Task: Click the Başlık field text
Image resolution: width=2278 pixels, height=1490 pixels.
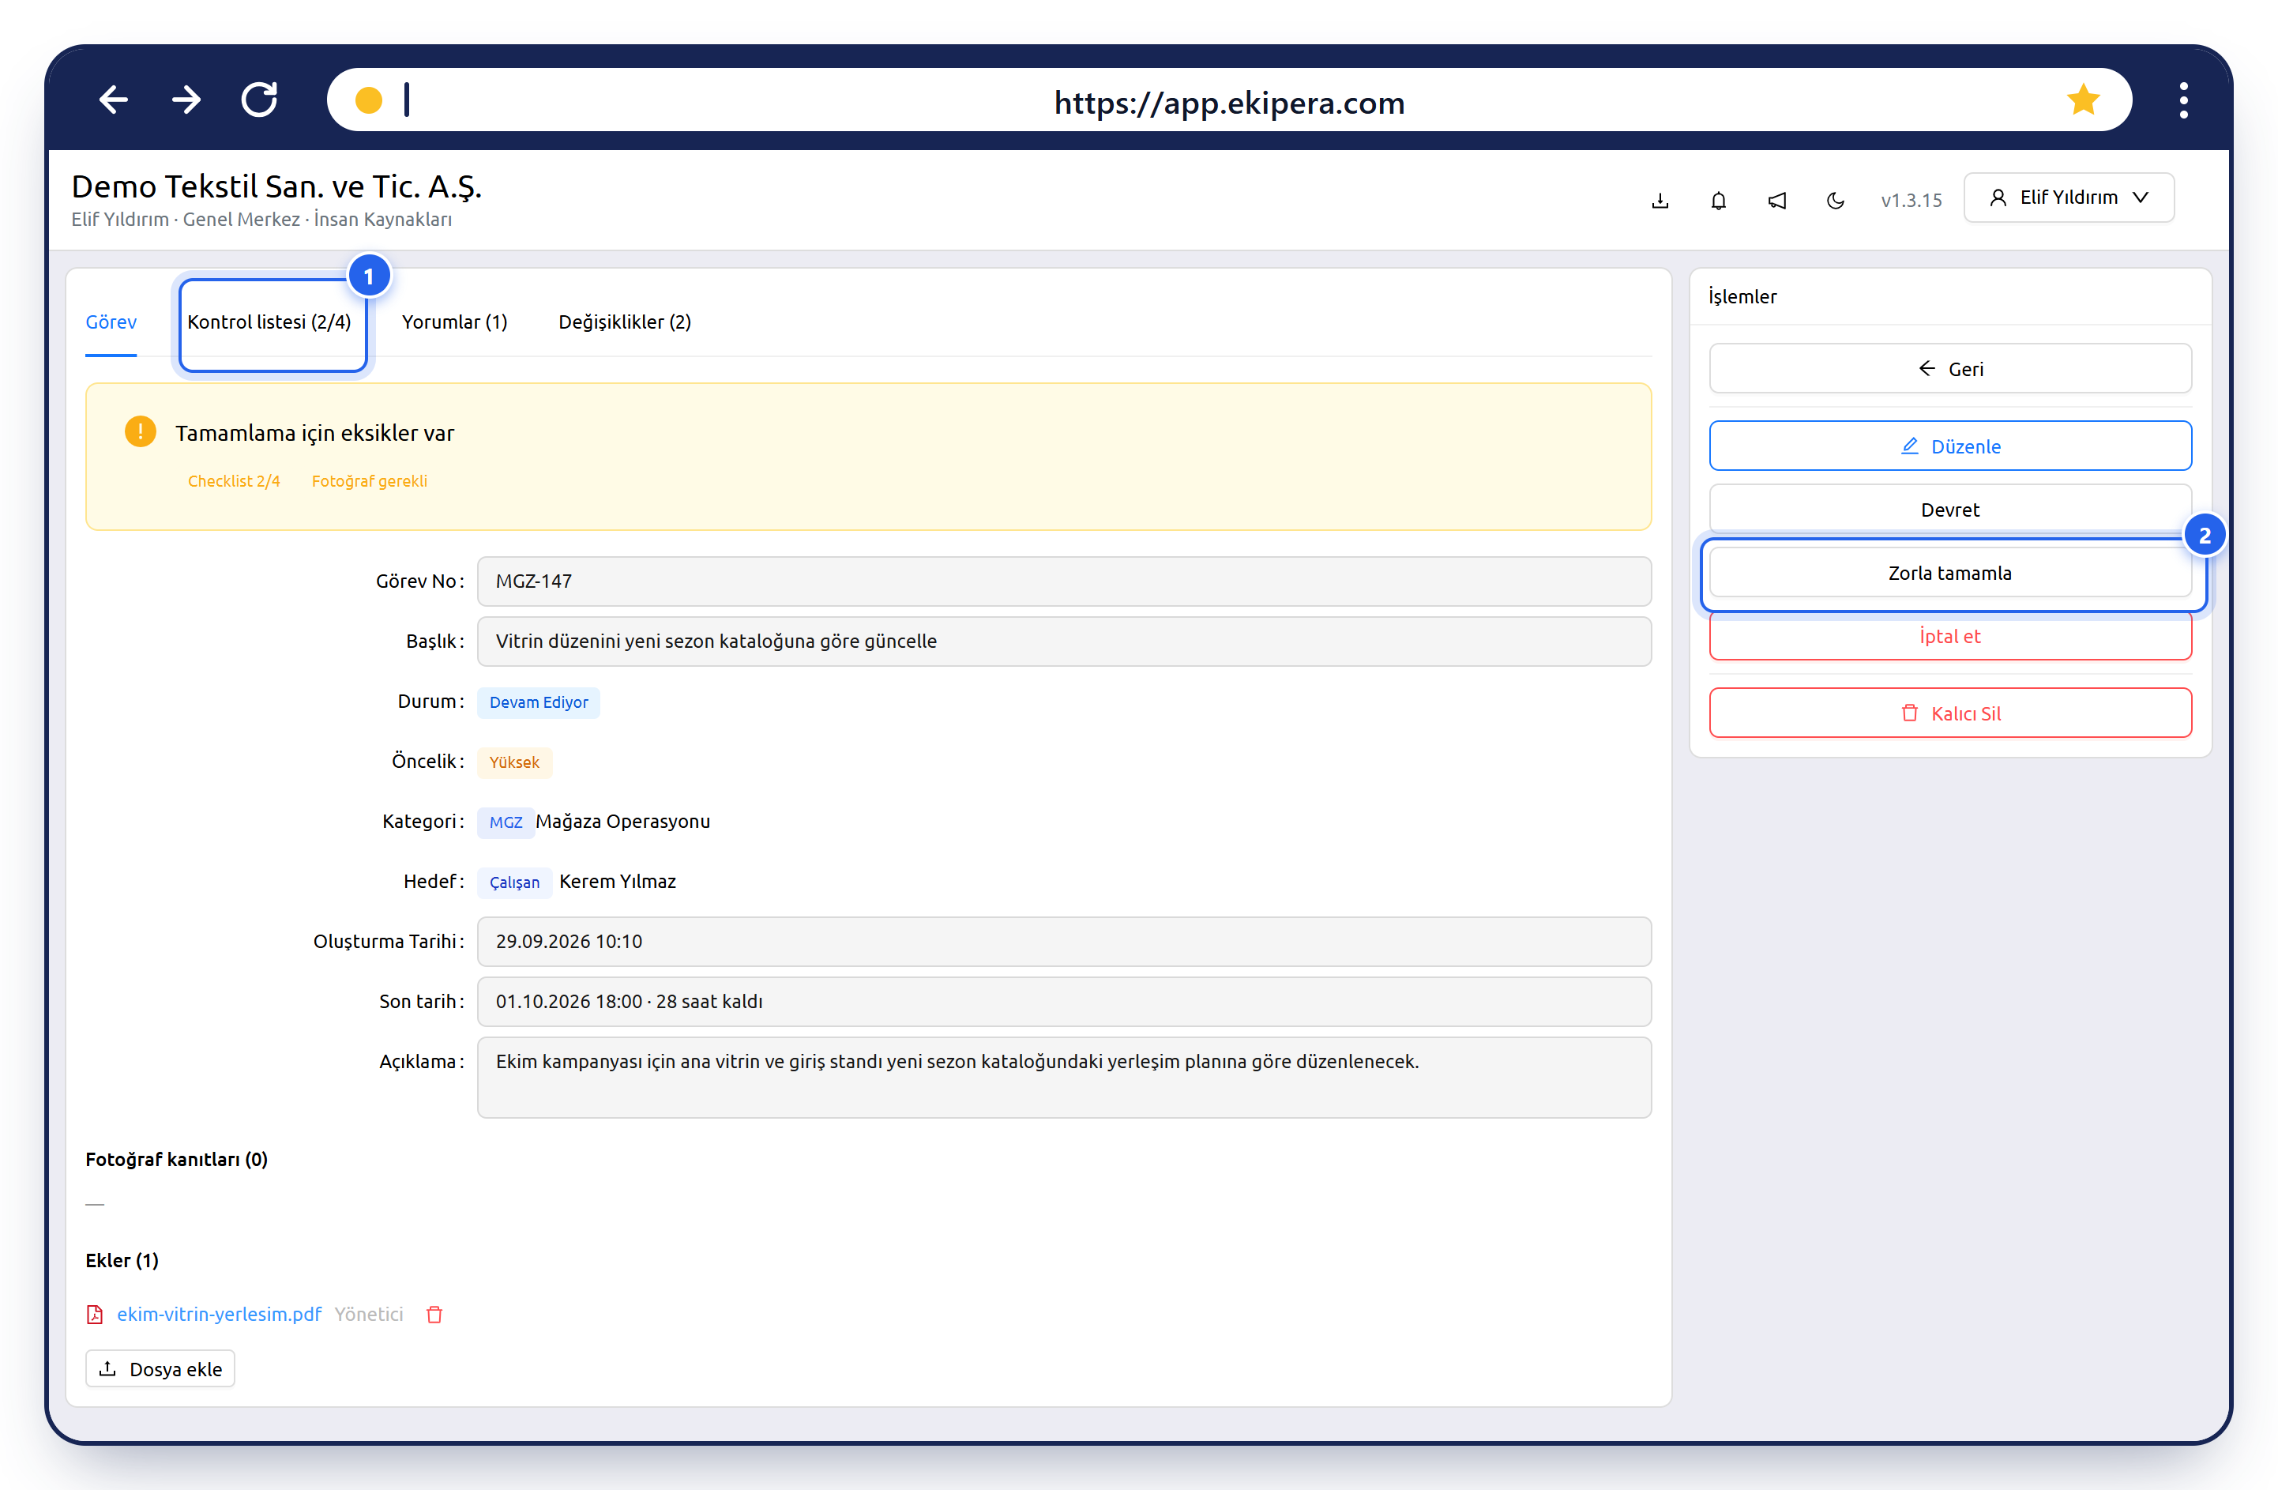Action: (x=716, y=641)
